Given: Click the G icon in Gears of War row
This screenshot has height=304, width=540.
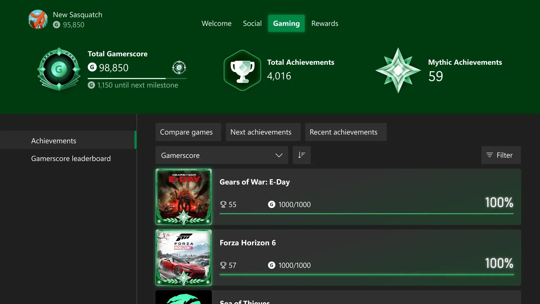Looking at the screenshot, I should pyautogui.click(x=272, y=204).
